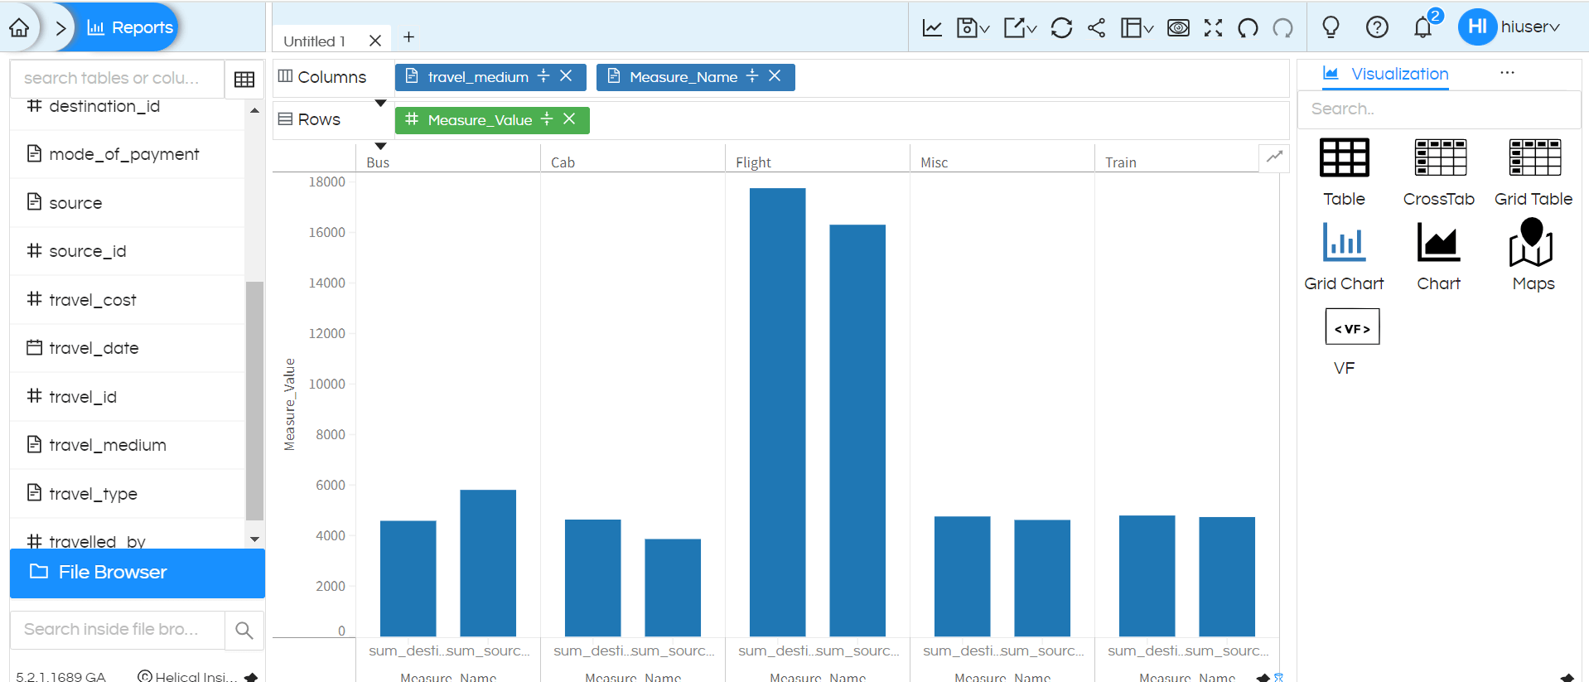Open the export options dropdown
The width and height of the screenshot is (1589, 682).
(1020, 27)
